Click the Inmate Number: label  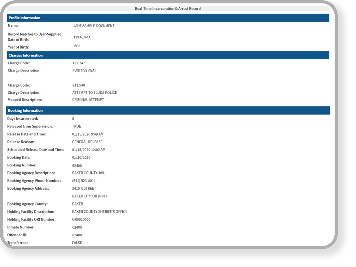click(x=21, y=227)
